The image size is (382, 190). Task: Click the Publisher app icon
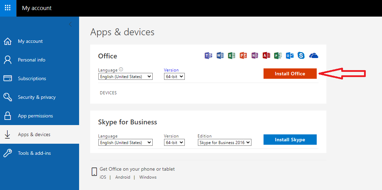(x=278, y=56)
